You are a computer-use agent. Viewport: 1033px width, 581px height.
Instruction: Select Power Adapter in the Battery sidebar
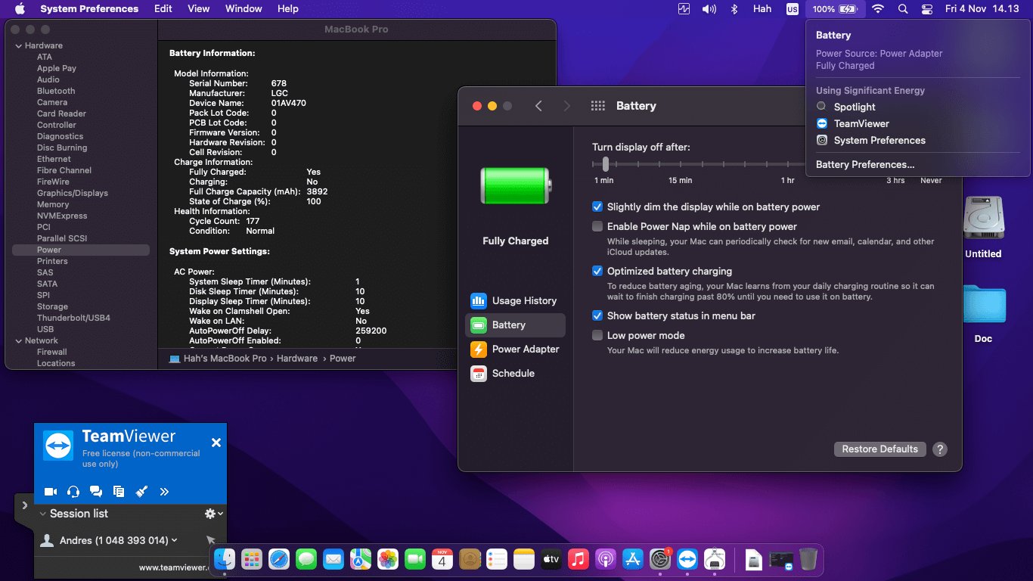pos(515,350)
